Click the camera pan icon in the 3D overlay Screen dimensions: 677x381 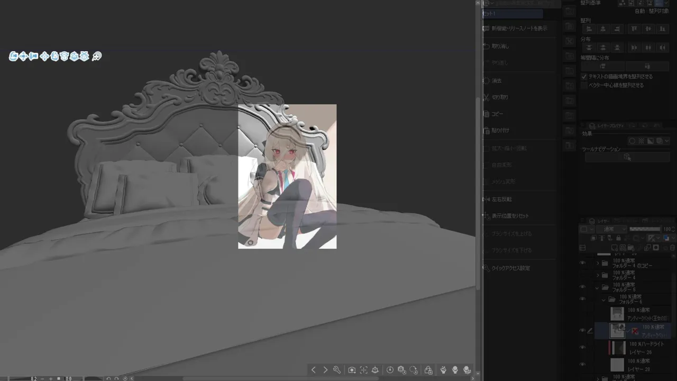point(23,56)
